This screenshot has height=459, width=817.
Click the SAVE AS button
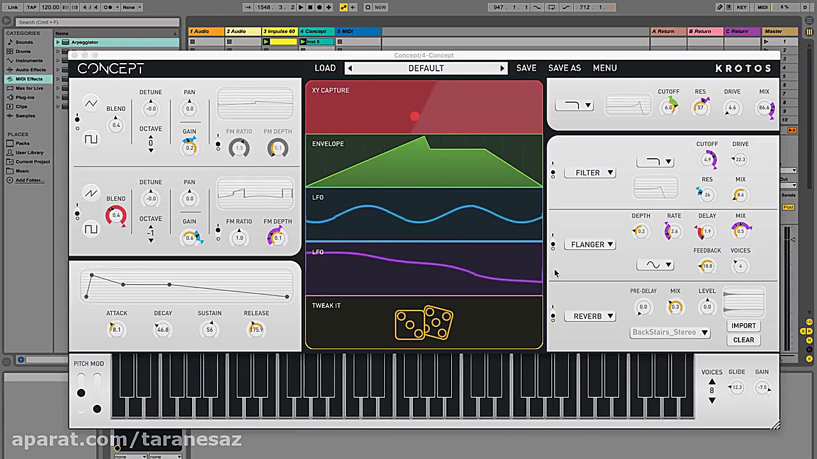pos(564,68)
